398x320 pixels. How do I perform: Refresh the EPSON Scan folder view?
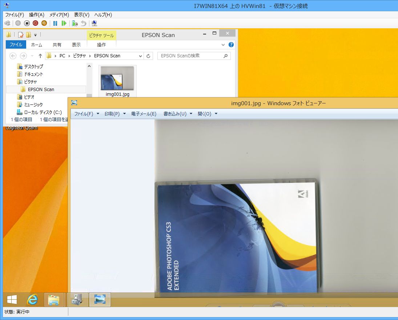click(x=149, y=56)
